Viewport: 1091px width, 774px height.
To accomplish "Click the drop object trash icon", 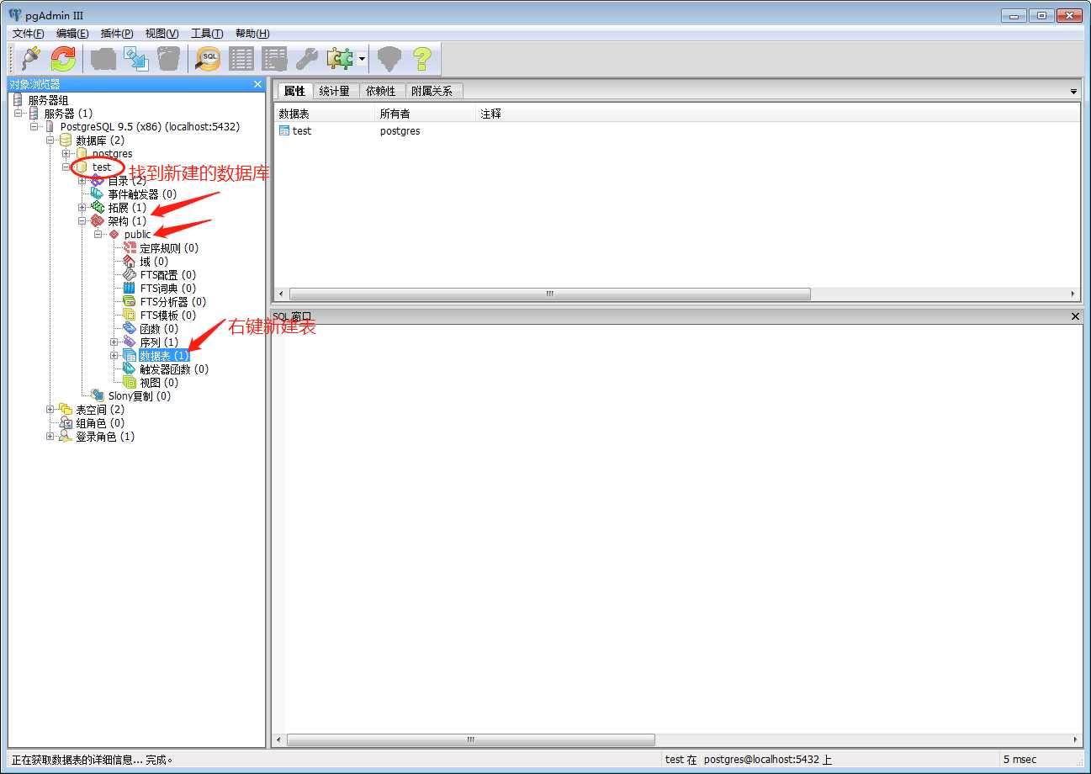I will click(169, 58).
